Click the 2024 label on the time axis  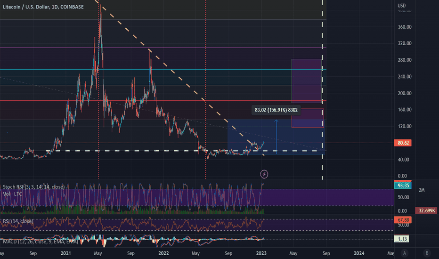click(359, 253)
